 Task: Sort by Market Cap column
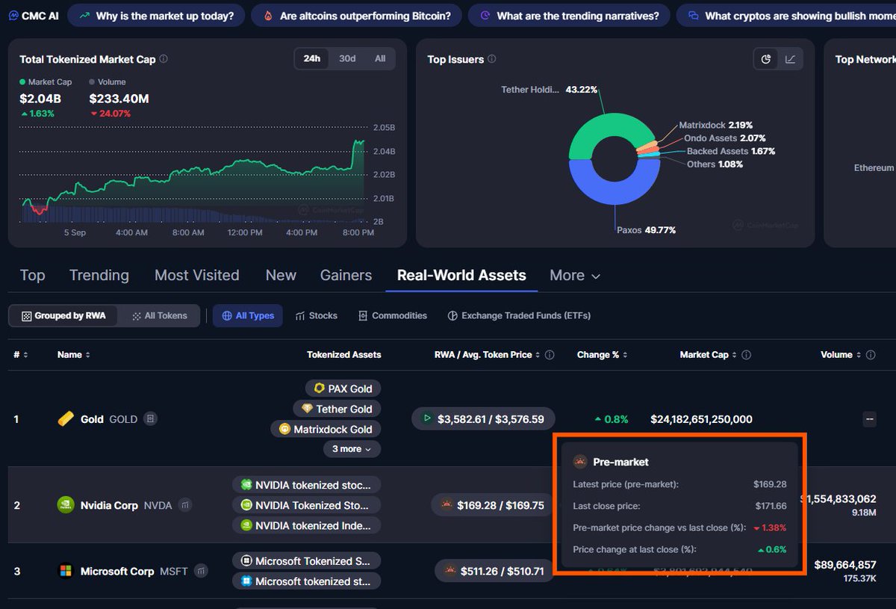click(709, 355)
